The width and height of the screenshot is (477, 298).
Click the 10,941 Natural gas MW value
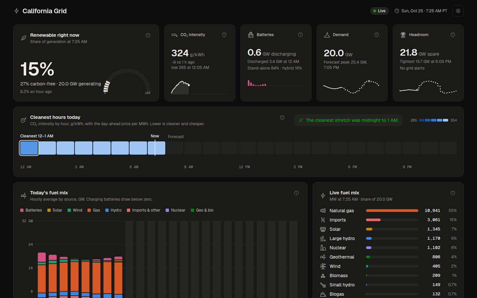click(432, 211)
